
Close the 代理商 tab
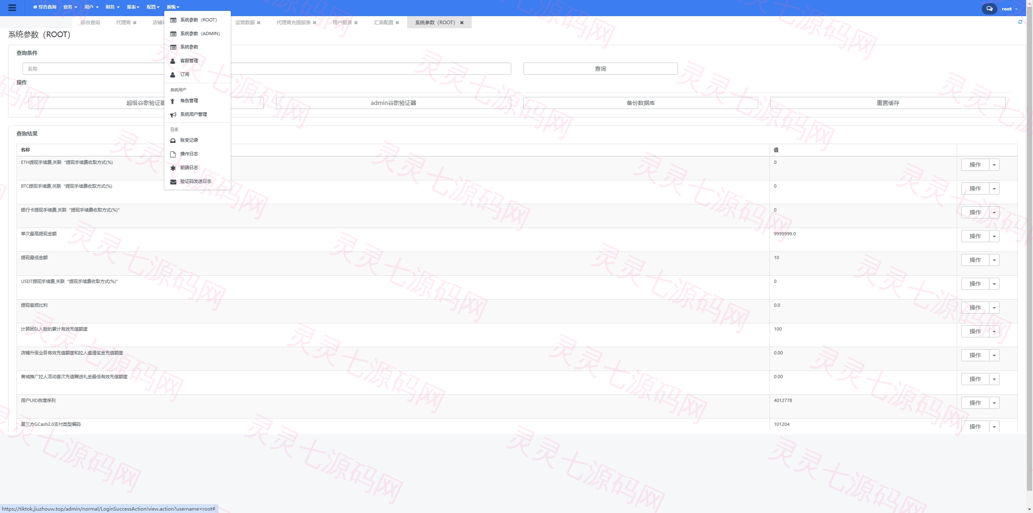click(x=135, y=23)
